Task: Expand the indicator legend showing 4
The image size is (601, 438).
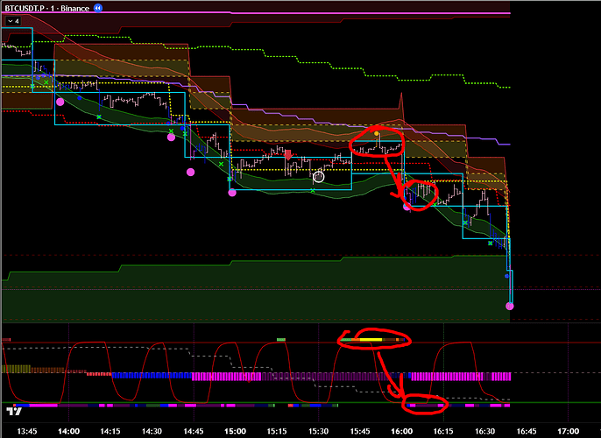Action: tap(12, 20)
